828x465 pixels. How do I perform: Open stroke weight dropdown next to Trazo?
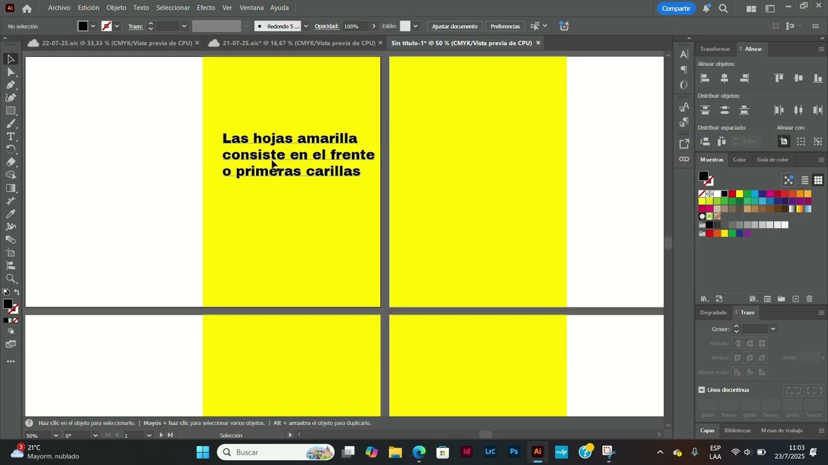[184, 26]
